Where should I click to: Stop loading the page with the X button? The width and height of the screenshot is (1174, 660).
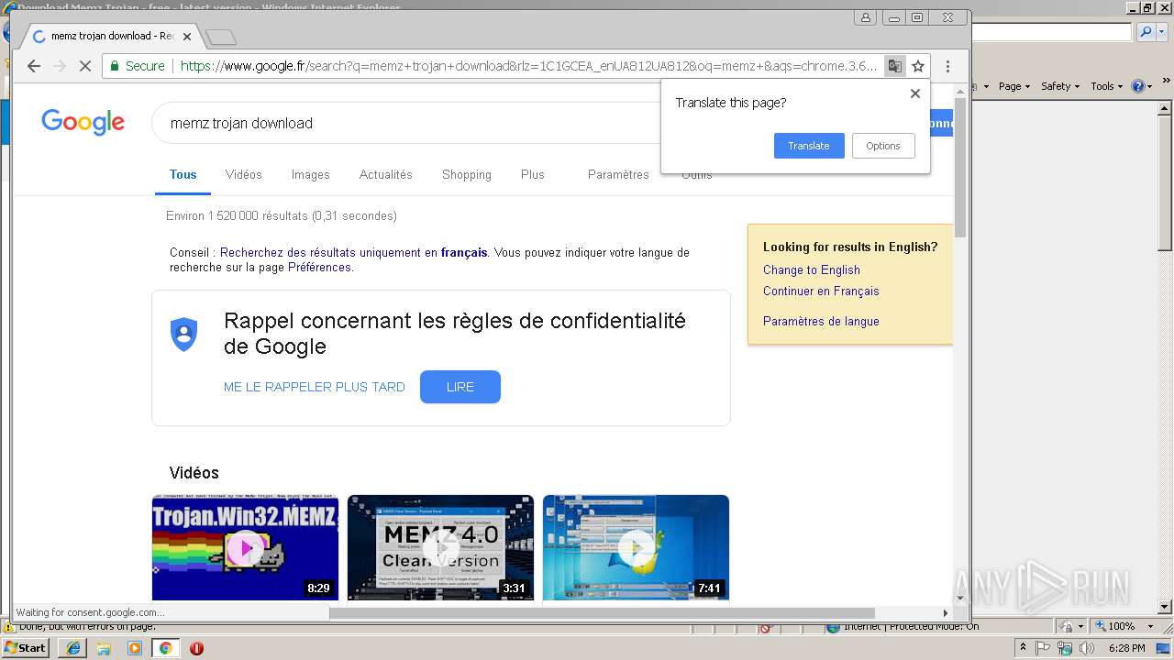tap(85, 66)
